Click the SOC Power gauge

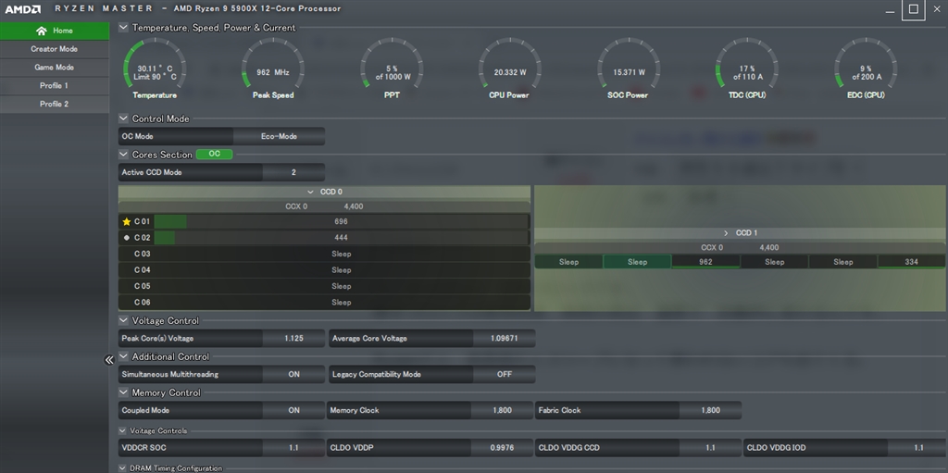click(629, 68)
